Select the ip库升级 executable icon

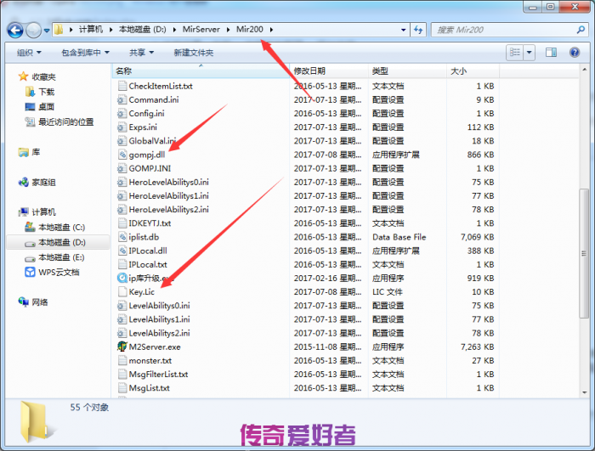click(122, 278)
